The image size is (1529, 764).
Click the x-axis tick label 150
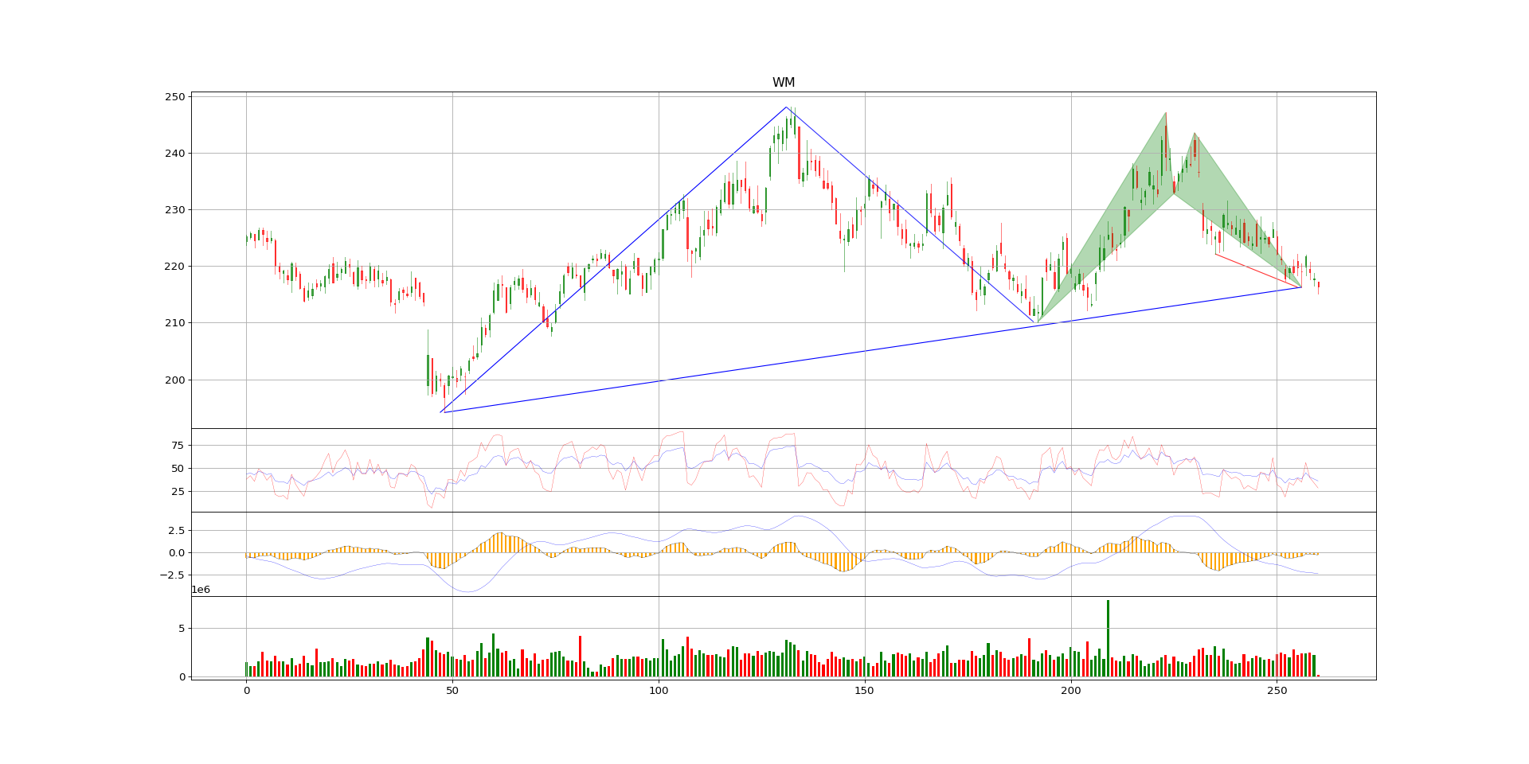click(x=865, y=690)
